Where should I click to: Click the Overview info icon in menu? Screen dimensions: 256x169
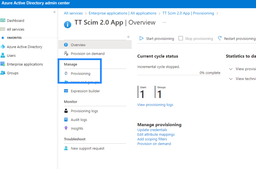coord(66,45)
